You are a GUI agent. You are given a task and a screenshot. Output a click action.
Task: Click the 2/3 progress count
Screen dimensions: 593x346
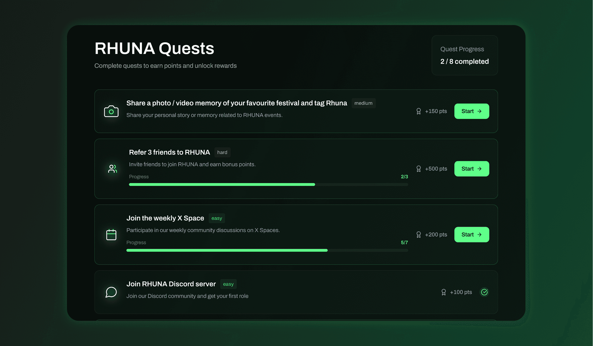(x=404, y=177)
